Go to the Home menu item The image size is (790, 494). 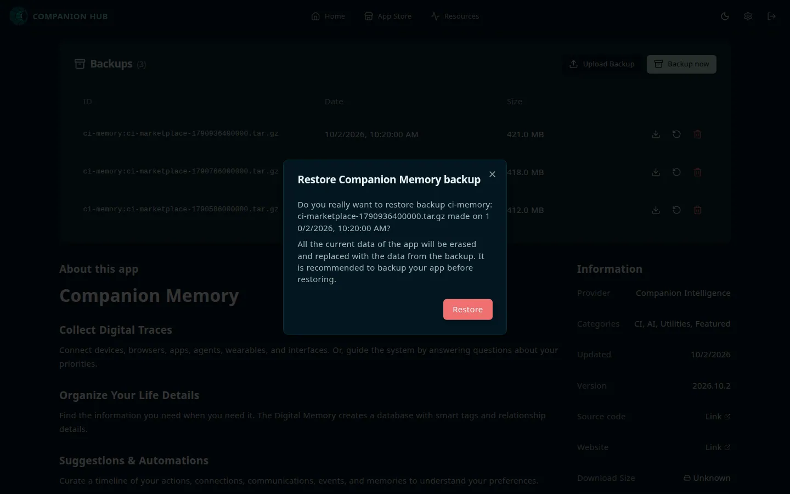[x=328, y=16]
